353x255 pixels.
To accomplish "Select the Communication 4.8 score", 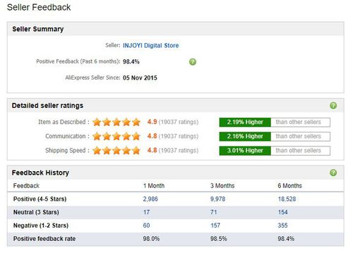I will [152, 136].
